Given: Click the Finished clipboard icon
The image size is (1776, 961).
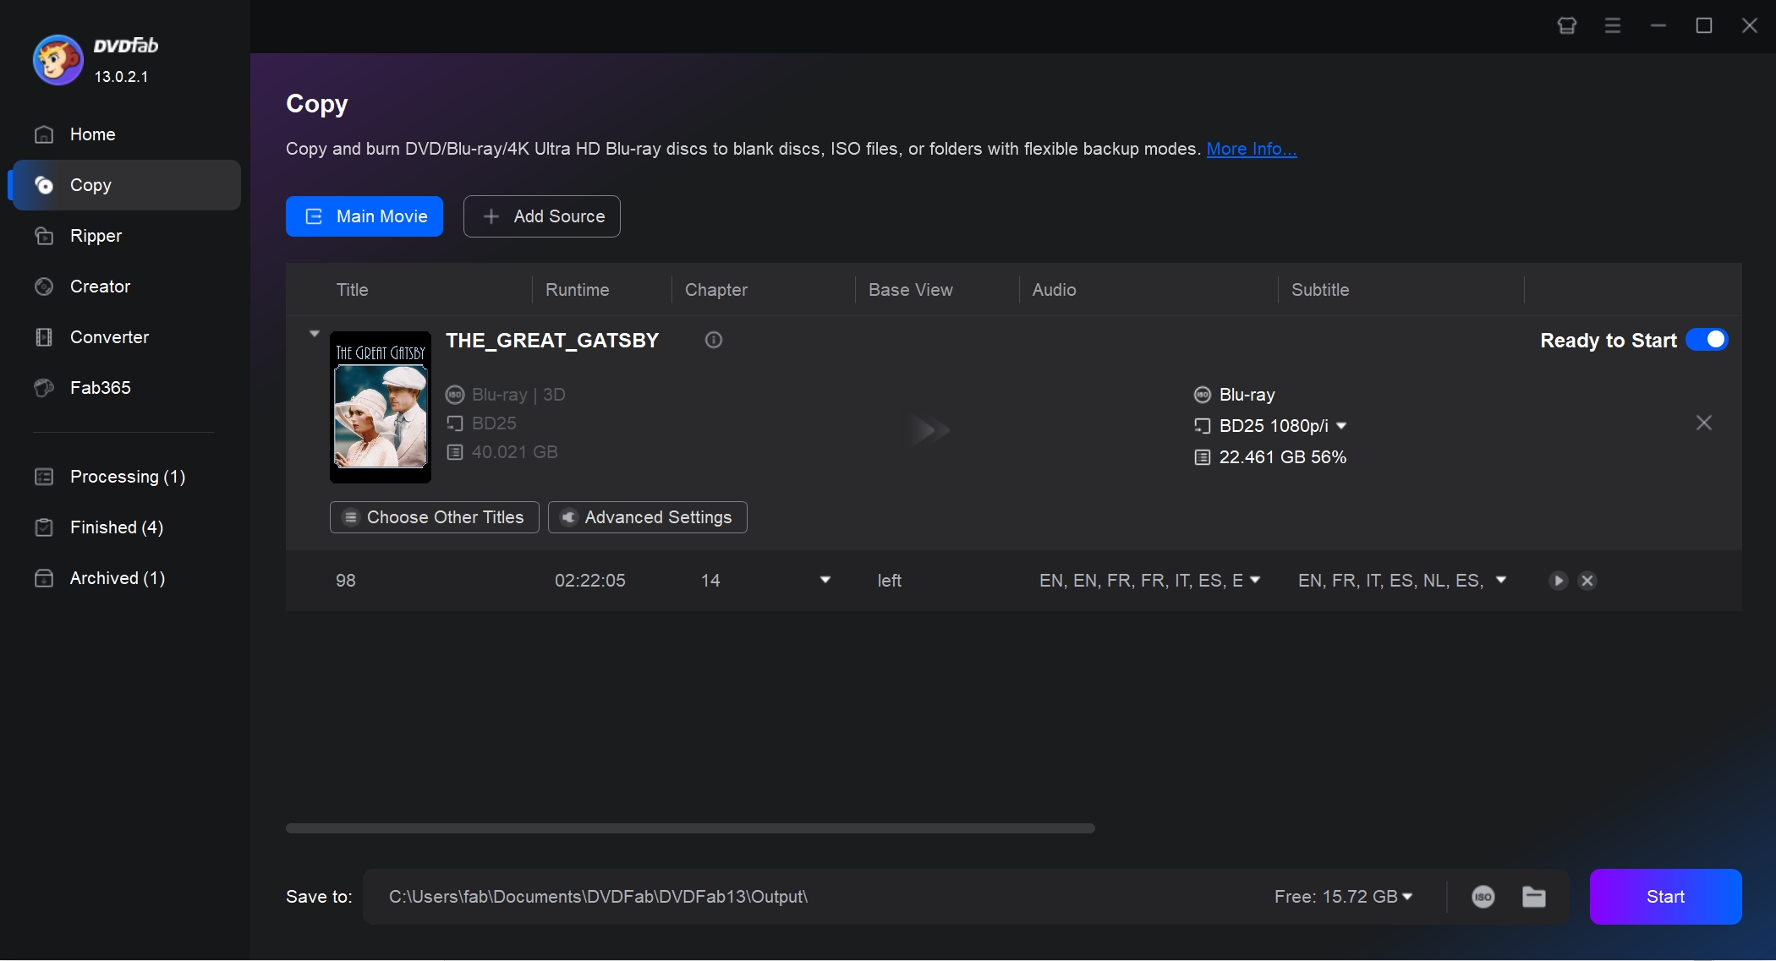Looking at the screenshot, I should tap(44, 527).
